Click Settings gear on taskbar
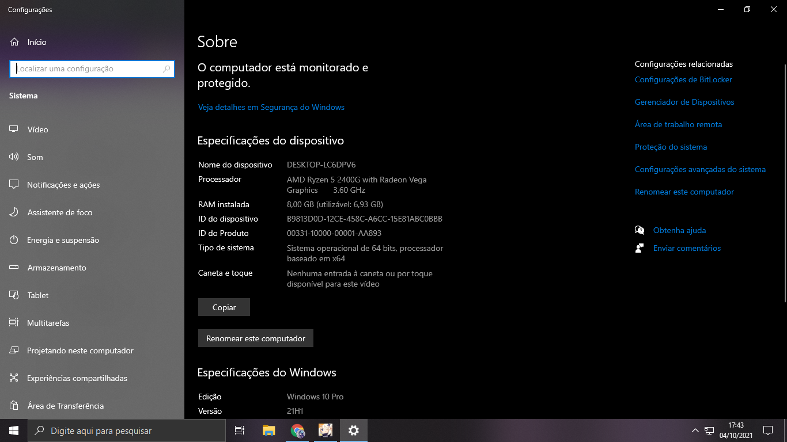Image resolution: width=787 pixels, height=442 pixels. click(x=354, y=430)
